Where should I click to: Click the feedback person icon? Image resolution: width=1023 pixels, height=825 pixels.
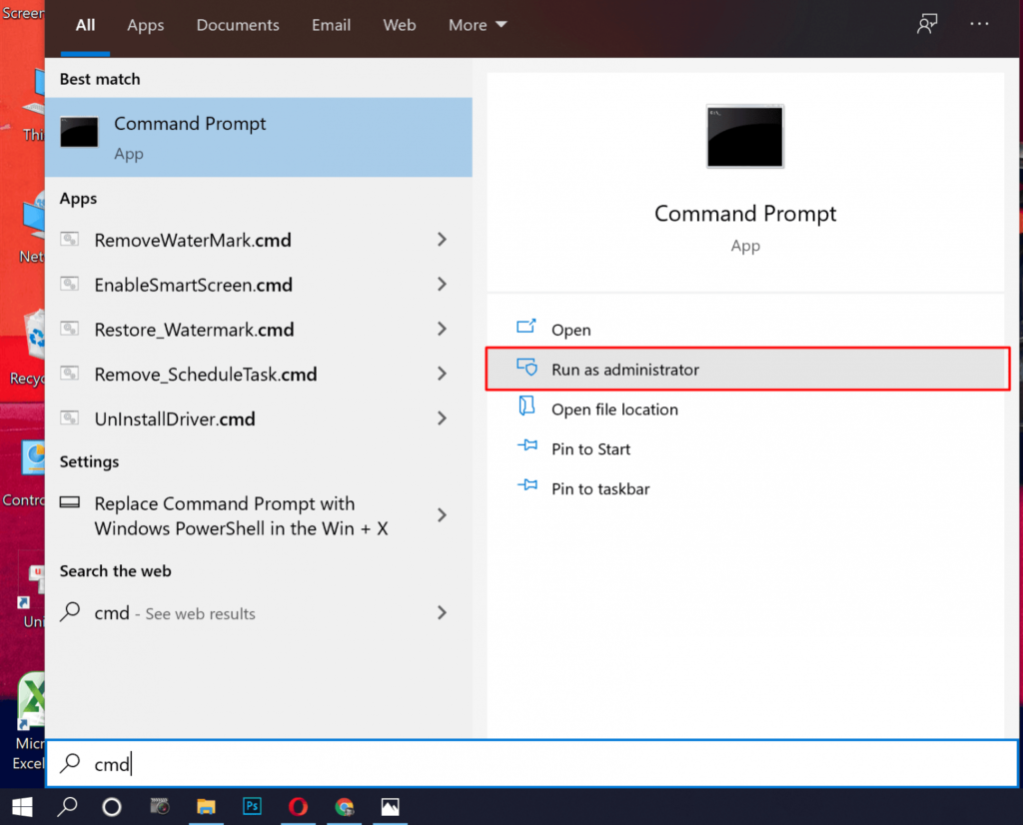point(926,24)
